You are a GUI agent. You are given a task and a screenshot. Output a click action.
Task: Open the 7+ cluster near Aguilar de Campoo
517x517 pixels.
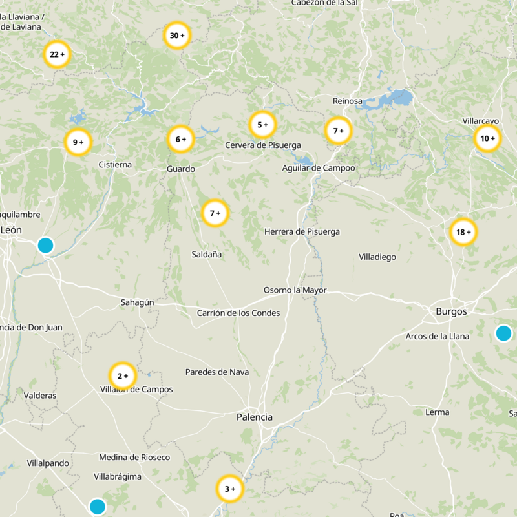coord(338,131)
